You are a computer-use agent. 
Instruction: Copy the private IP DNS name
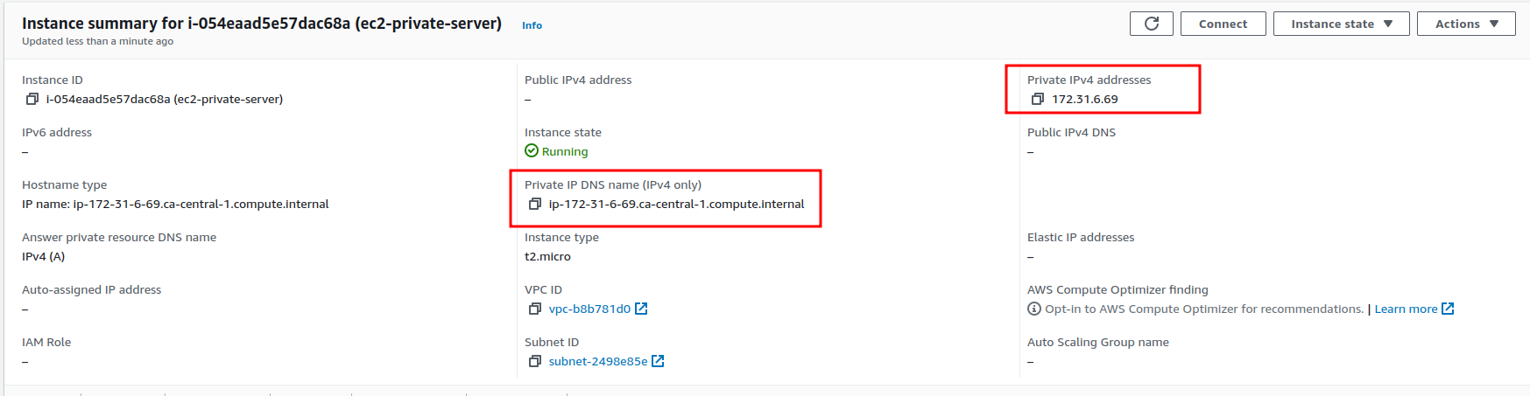pyautogui.click(x=535, y=204)
